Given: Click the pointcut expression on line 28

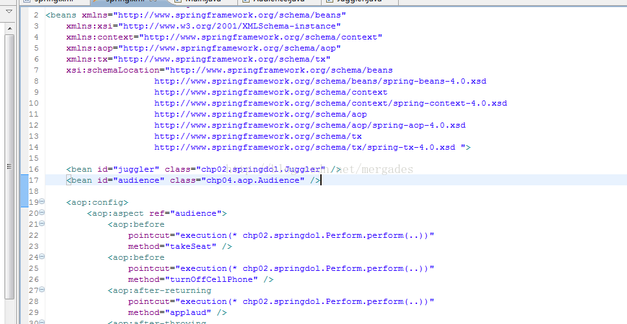Looking at the screenshot, I should point(281,301).
